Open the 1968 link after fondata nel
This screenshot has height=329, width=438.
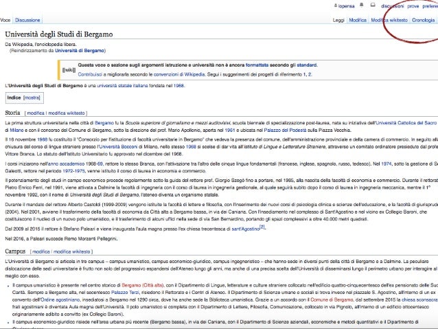(178, 86)
